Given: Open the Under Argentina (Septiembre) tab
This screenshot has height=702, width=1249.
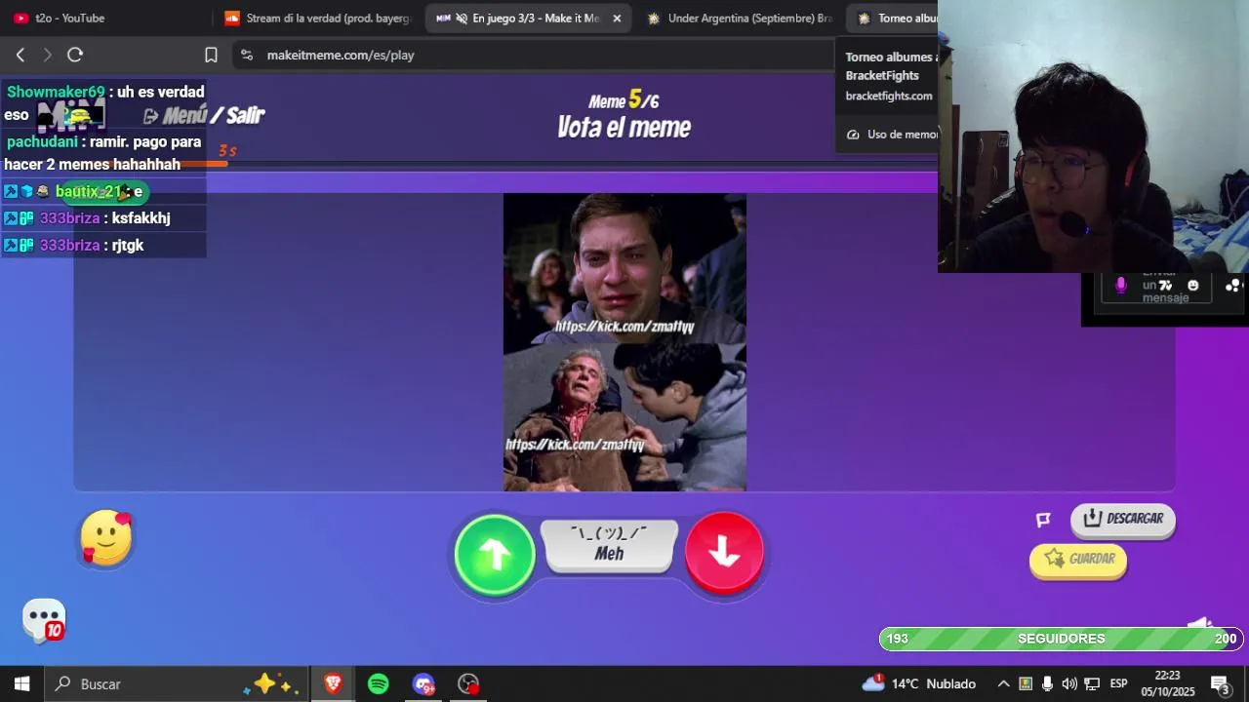Looking at the screenshot, I should coord(740,18).
